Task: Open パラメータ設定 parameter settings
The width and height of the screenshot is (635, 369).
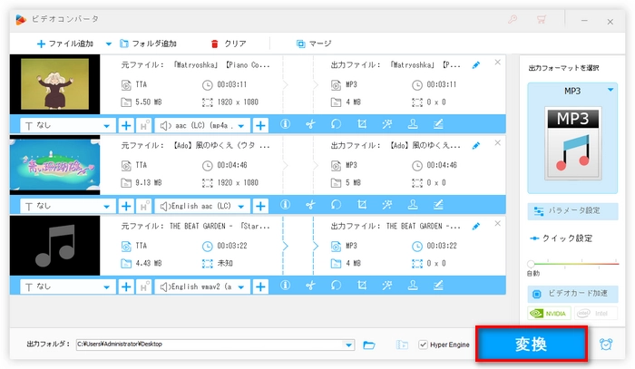Action: click(x=572, y=211)
